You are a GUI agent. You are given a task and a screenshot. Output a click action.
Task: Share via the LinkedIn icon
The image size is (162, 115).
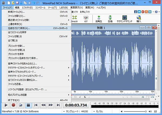pos(150,12)
